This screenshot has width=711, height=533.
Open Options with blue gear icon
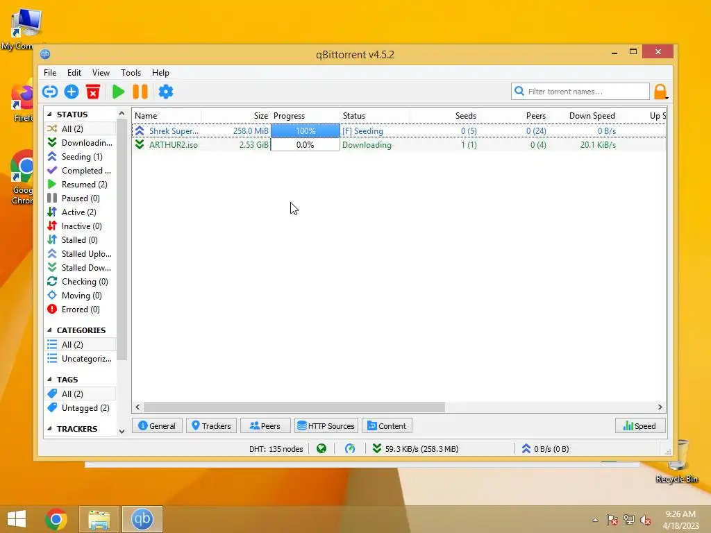point(165,92)
